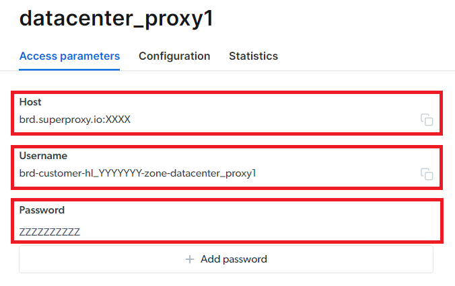Open the Configuration tab
455x286 pixels.
coord(174,56)
